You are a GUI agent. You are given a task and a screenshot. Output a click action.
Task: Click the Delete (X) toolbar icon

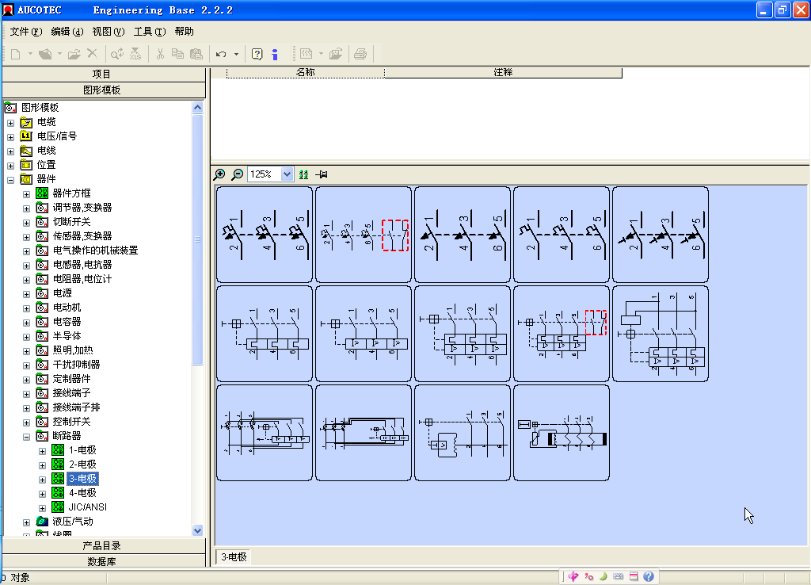tap(93, 53)
